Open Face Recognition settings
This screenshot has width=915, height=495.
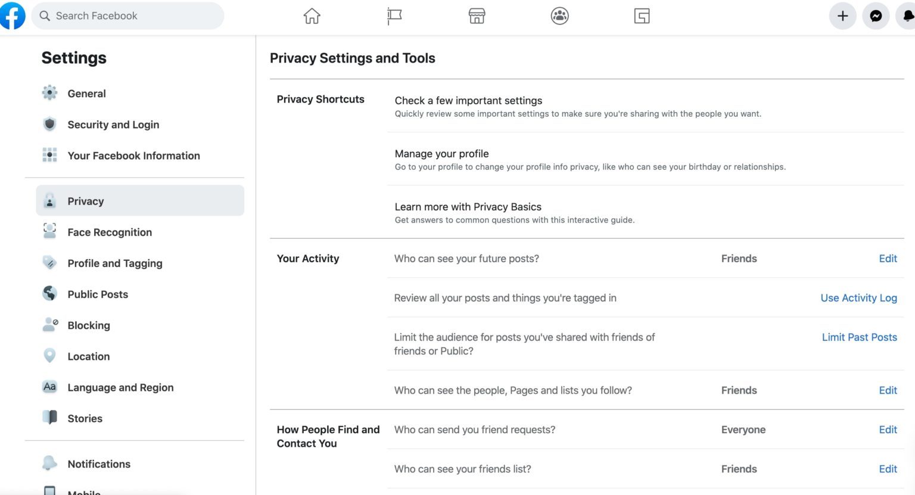coord(110,232)
